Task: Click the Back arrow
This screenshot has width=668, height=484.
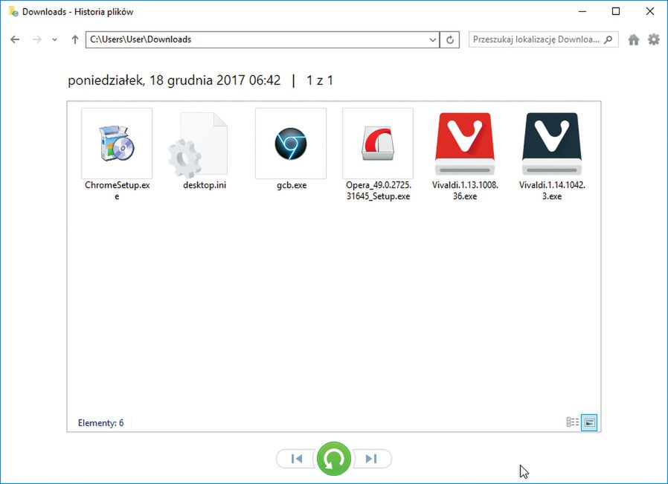Action: 15,39
